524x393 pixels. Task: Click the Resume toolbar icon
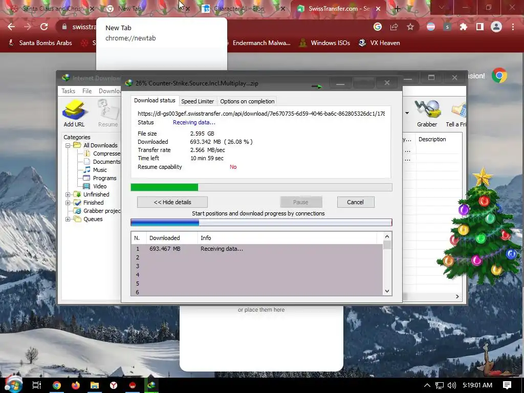(108, 114)
